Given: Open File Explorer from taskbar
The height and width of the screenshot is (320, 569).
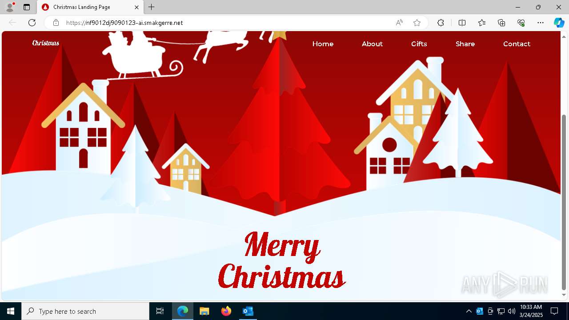Looking at the screenshot, I should coord(204,311).
